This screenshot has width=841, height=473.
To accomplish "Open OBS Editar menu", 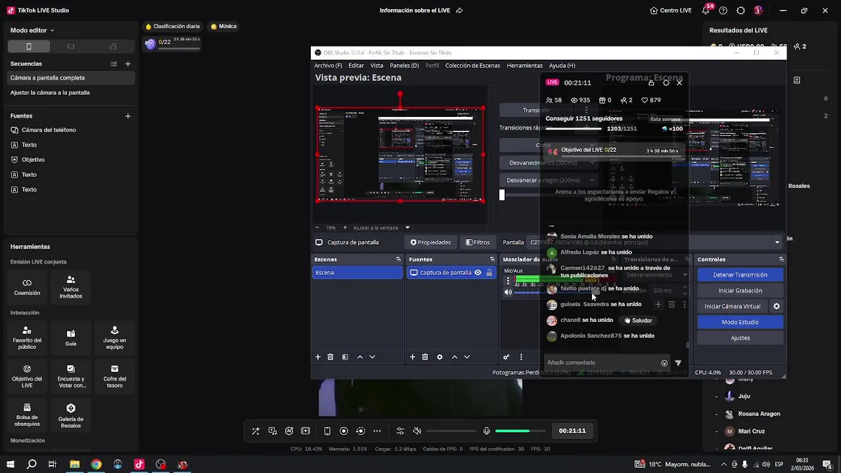I will [356, 66].
